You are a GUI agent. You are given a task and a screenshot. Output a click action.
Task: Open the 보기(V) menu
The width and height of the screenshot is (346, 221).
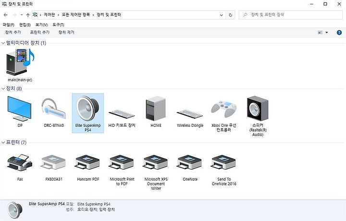pos(41,25)
